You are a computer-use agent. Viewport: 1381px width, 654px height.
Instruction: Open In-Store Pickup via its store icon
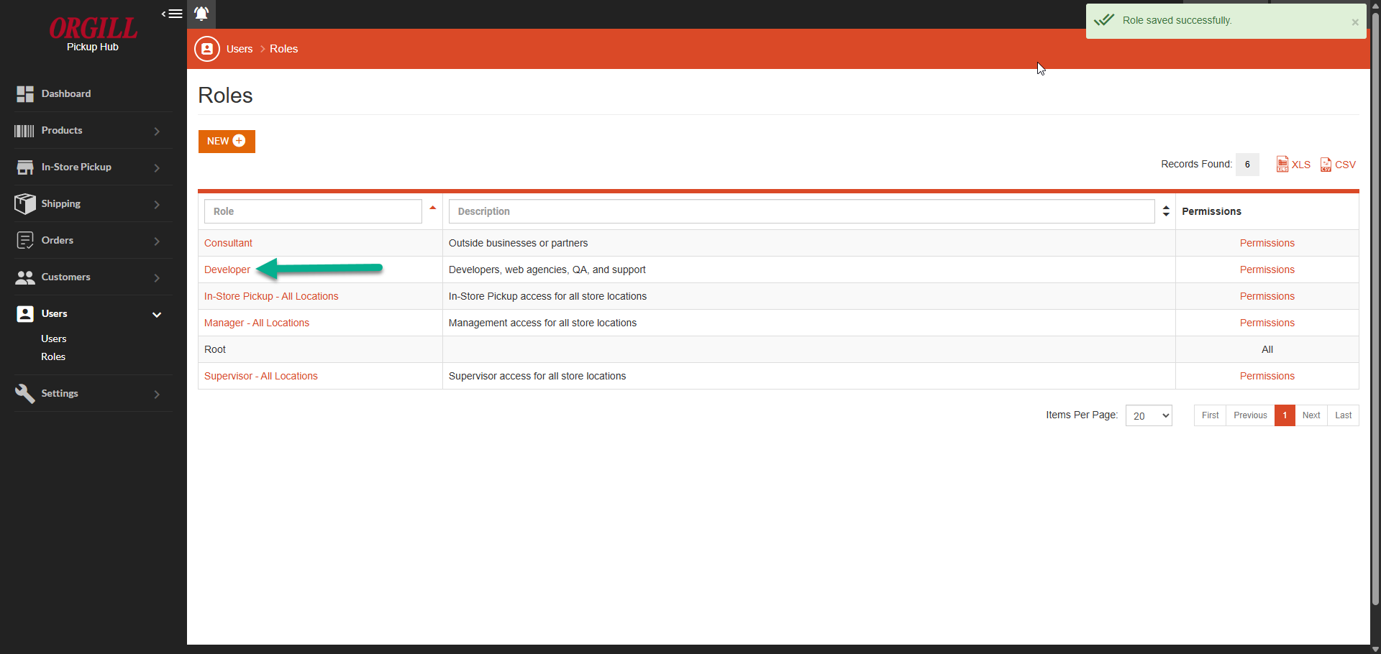click(25, 167)
